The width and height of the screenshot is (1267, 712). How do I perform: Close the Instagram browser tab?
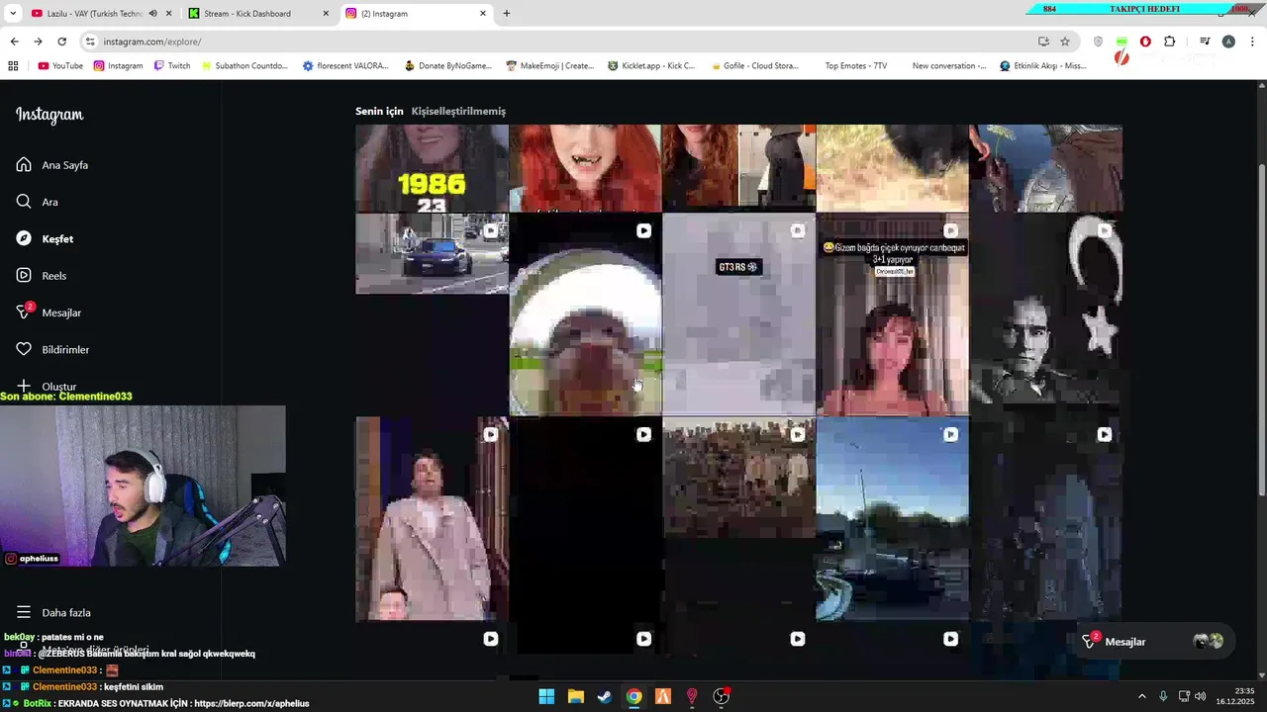click(x=483, y=14)
